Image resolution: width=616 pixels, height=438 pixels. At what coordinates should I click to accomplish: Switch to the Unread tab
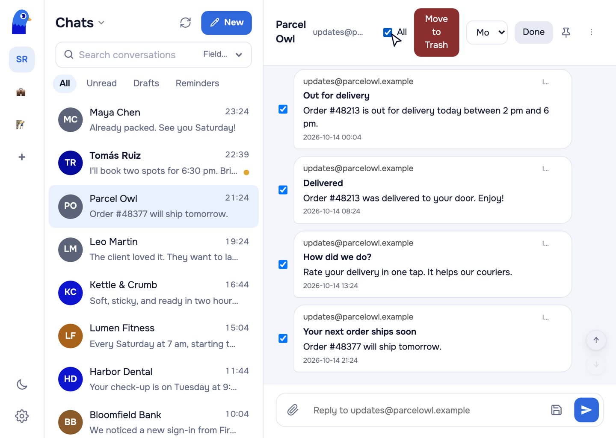click(x=101, y=83)
